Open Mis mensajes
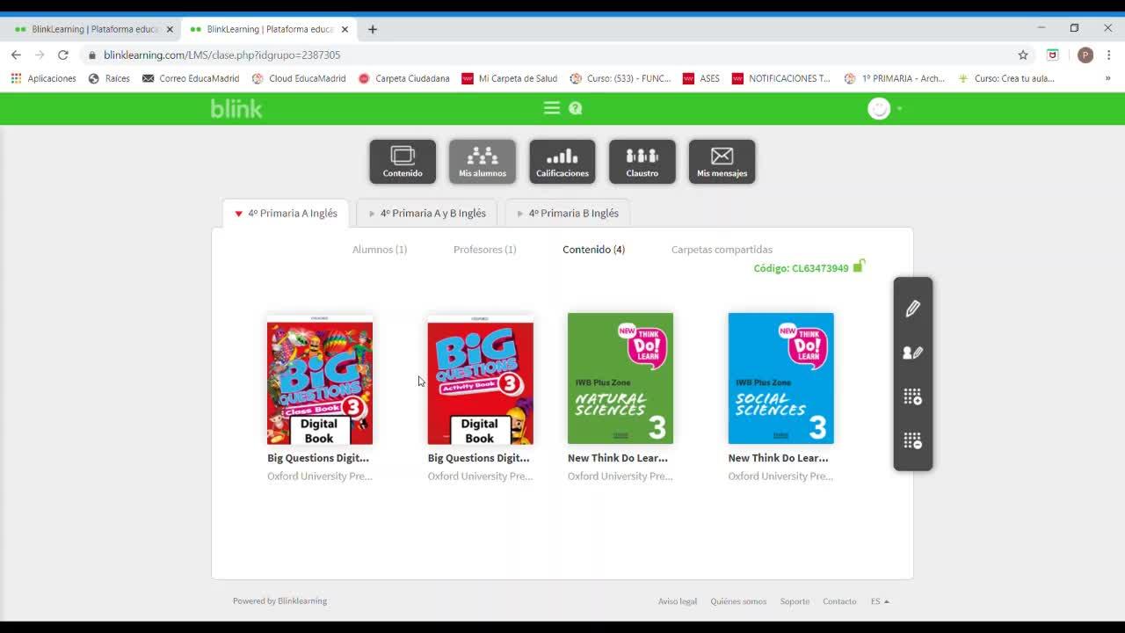This screenshot has width=1125, height=633. pos(722,162)
